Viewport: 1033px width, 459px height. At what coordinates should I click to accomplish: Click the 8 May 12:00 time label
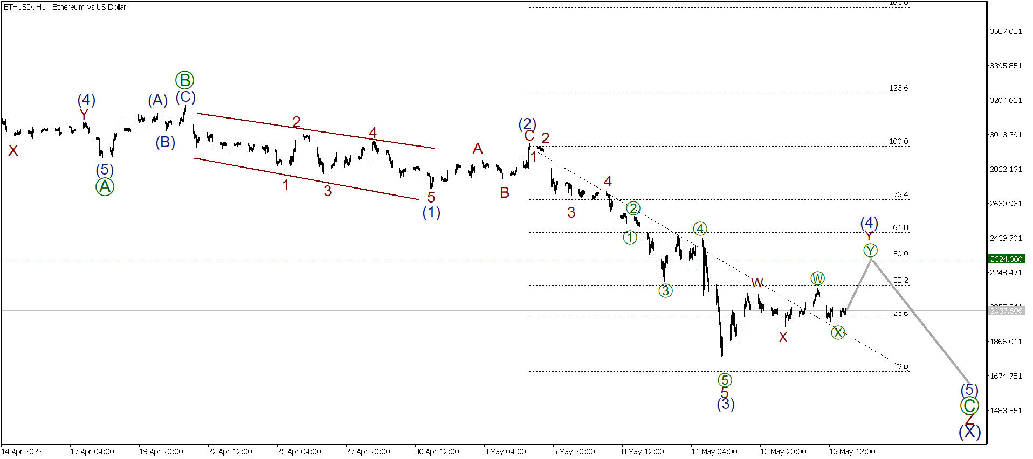coord(643,451)
